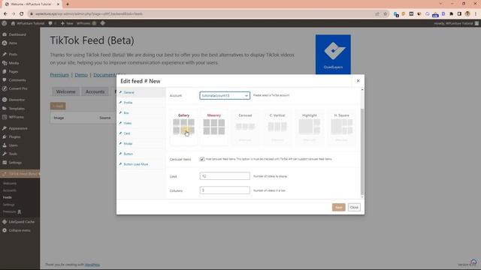Viewport: 481px width, 270px height.
Task: Click the + Feed button
Action: (x=58, y=106)
